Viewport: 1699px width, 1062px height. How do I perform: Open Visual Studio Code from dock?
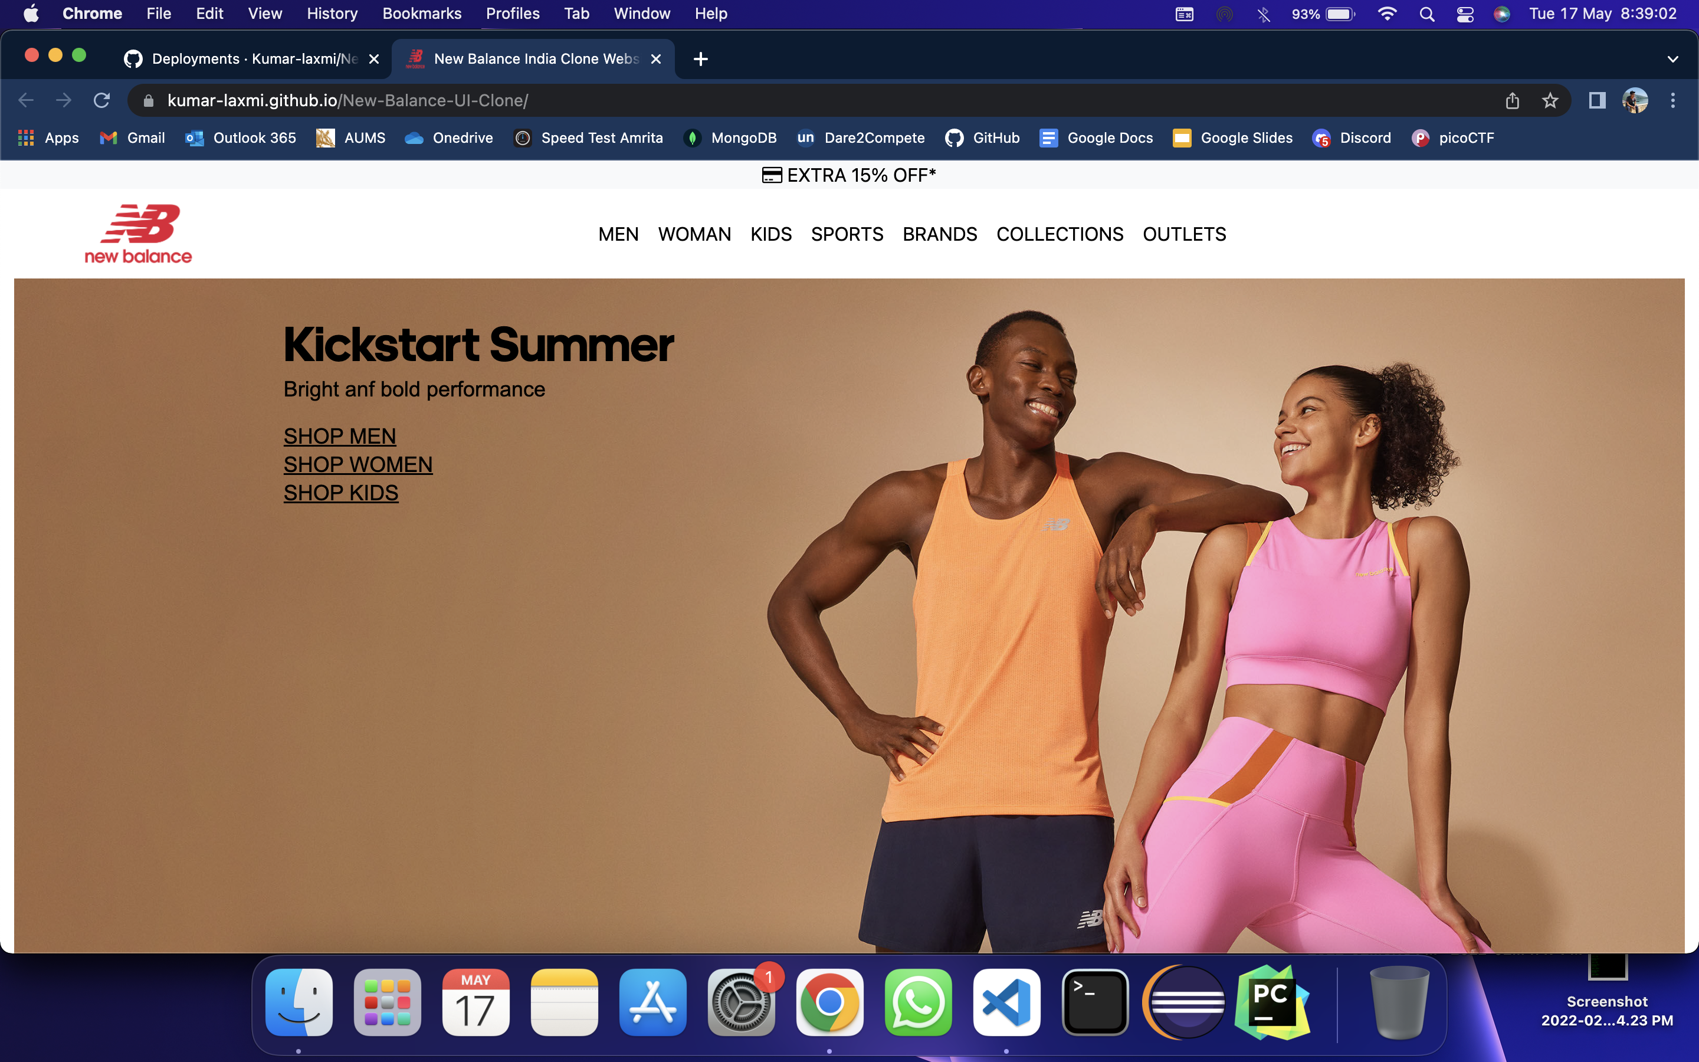click(1006, 1002)
